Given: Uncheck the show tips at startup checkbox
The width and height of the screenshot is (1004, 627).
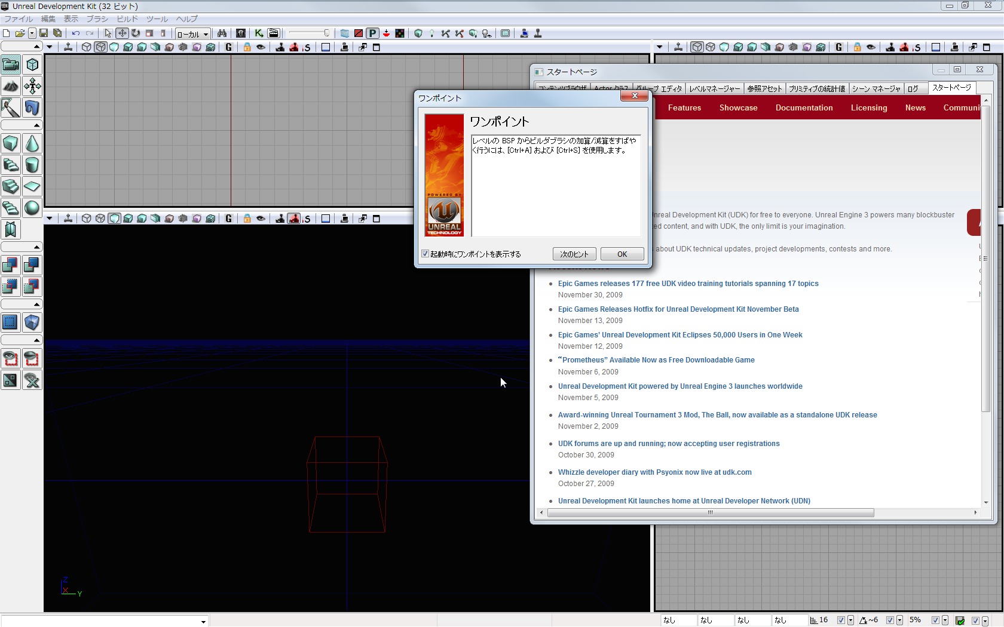Looking at the screenshot, I should coord(425,254).
